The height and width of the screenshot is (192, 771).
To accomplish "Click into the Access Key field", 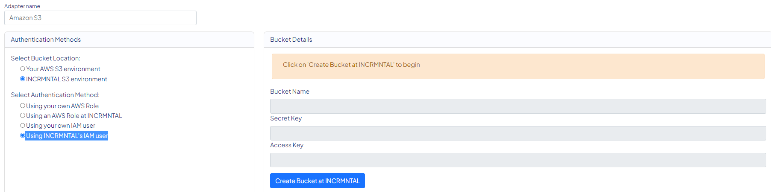I will point(518,160).
